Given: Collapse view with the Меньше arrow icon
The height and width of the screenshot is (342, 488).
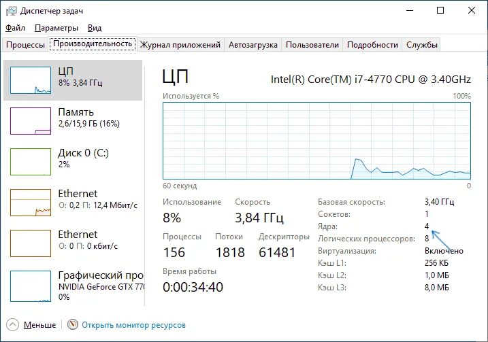Looking at the screenshot, I should coord(12,325).
